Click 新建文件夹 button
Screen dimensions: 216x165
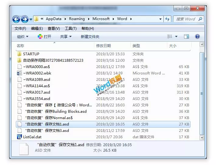coord(90,36)
